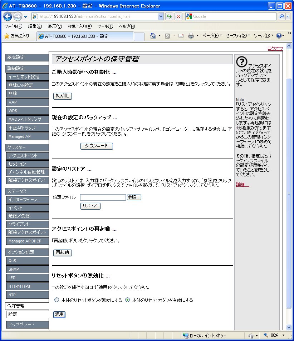Open a new blank tab
This screenshot has width=294, height=341.
[139, 36]
